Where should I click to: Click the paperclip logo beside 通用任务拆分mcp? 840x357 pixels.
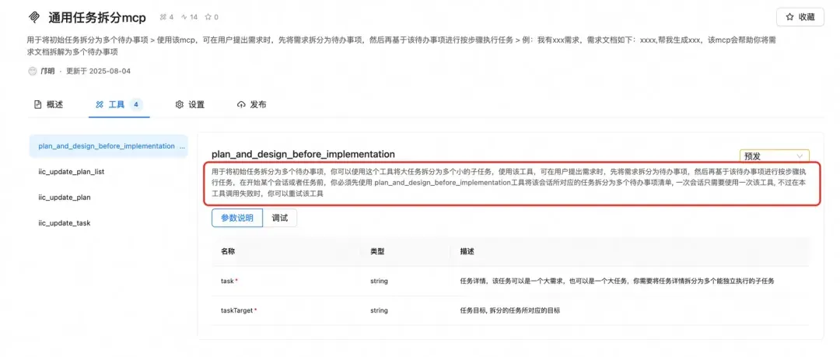point(34,17)
